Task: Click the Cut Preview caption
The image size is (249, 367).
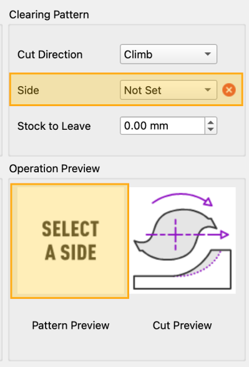Action: coord(182,325)
